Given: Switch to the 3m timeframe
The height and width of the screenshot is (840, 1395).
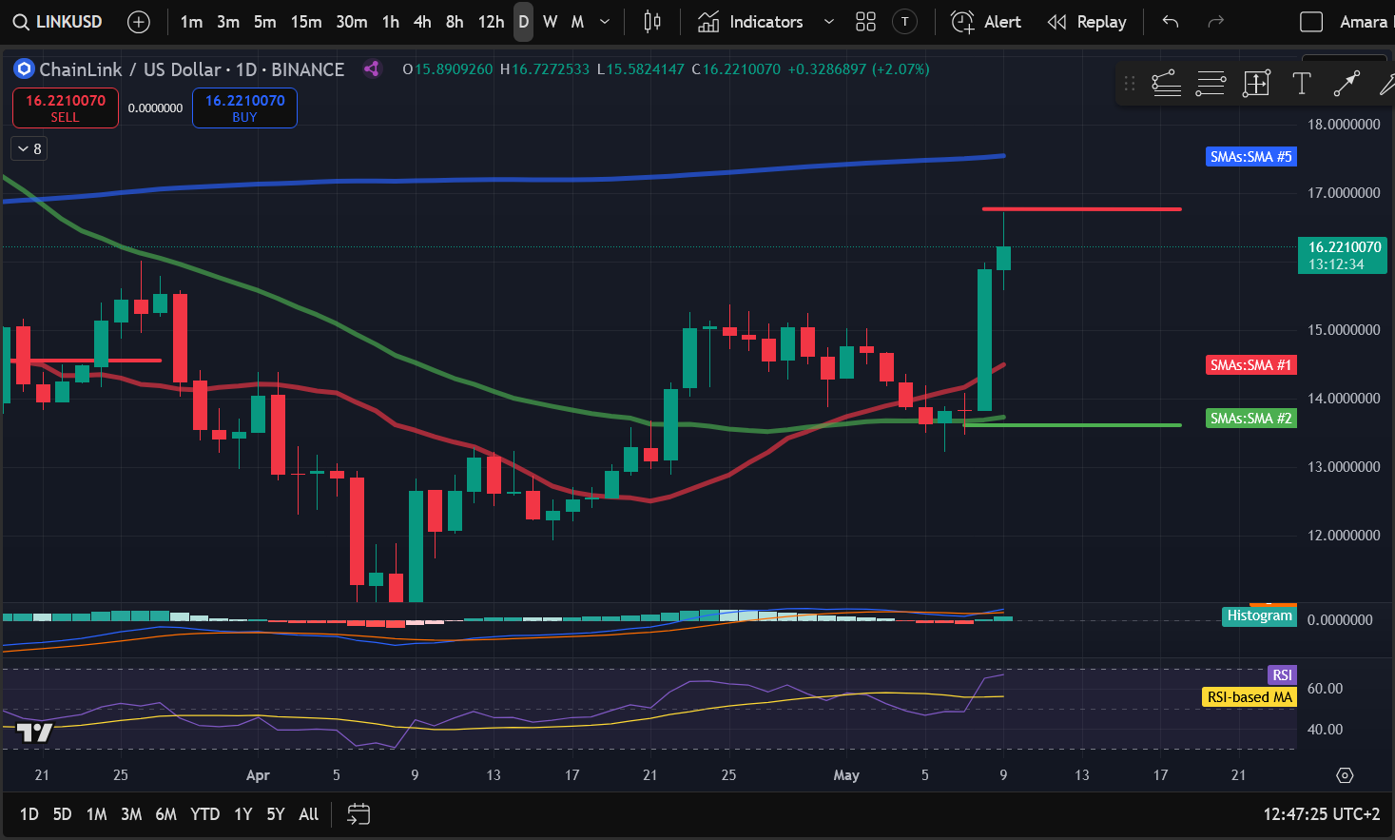Looking at the screenshot, I should click(228, 22).
